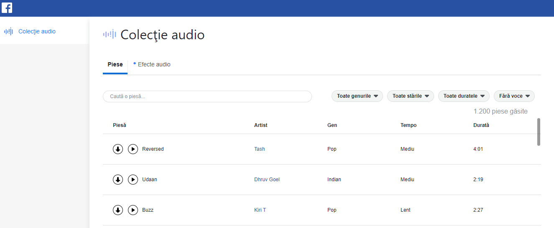Play the track Buzz

(x=133, y=210)
